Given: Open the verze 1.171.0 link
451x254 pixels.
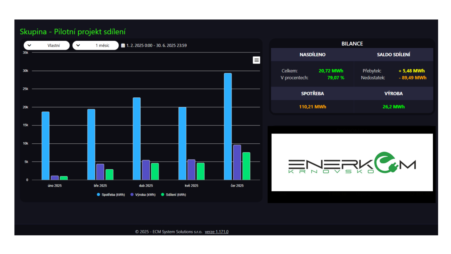Looking at the screenshot, I should 216,232.
